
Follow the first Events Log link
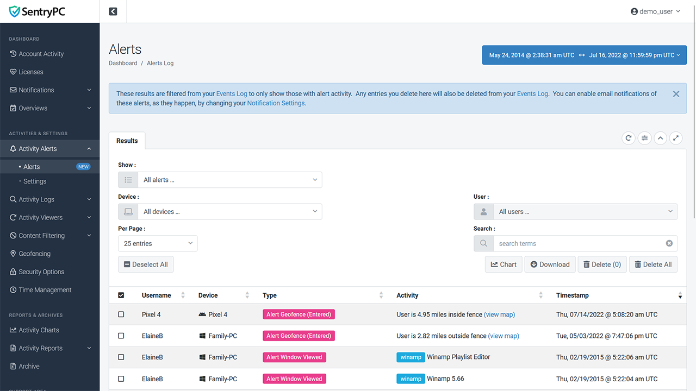232,93
